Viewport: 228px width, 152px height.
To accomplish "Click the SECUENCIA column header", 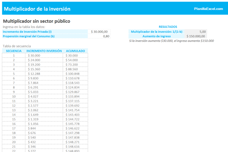I will [x=14, y=51].
